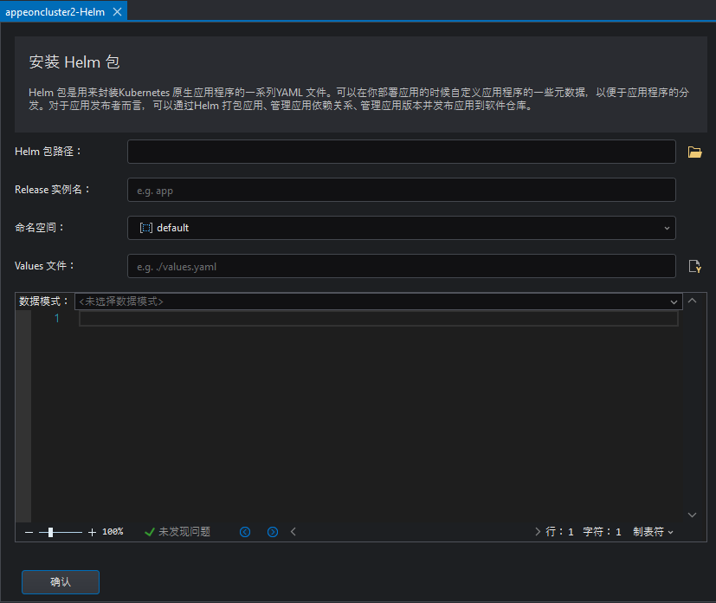Click the 确认 button
Viewport: 716px width, 603px height.
tap(61, 582)
